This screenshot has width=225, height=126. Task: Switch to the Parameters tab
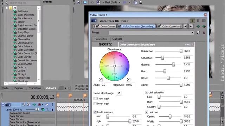pyautogui.click(x=101, y=39)
